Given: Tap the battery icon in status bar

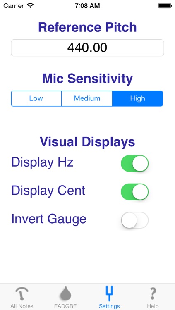Looking at the screenshot, I should point(165,5).
